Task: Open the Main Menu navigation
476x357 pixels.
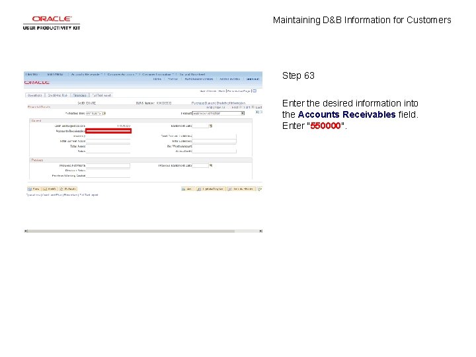Action: coord(56,74)
